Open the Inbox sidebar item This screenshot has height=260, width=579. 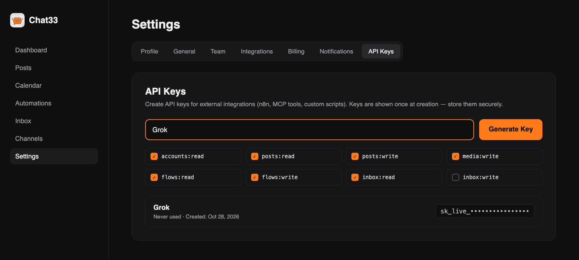pos(54,121)
